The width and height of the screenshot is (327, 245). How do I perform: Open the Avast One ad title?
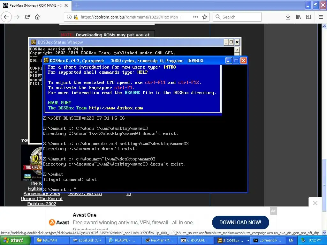coord(84,215)
